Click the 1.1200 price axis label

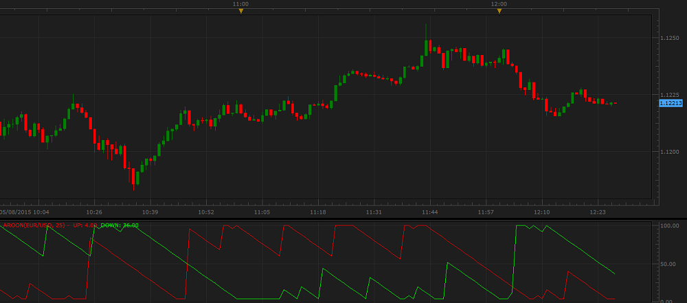pyautogui.click(x=669, y=152)
